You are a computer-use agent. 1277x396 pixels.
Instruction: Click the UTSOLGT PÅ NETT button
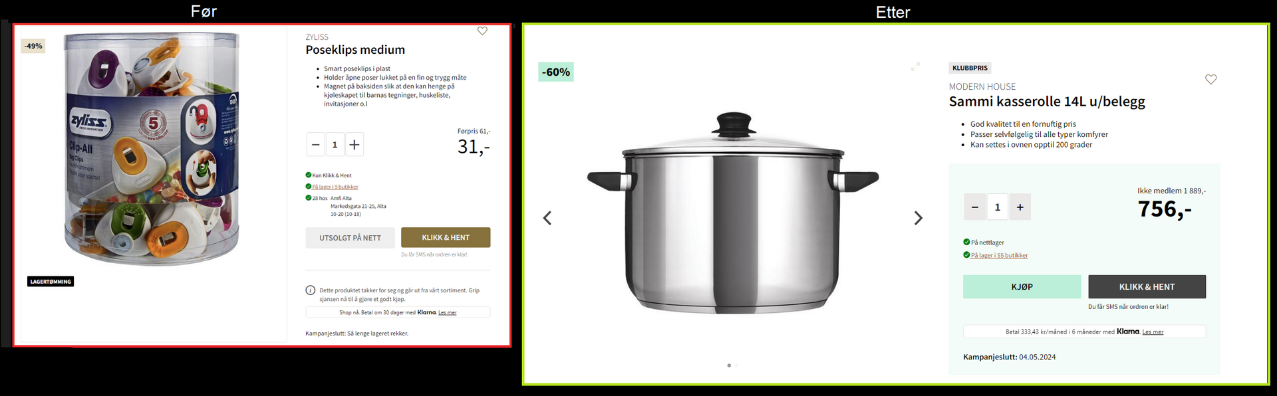[x=350, y=238]
